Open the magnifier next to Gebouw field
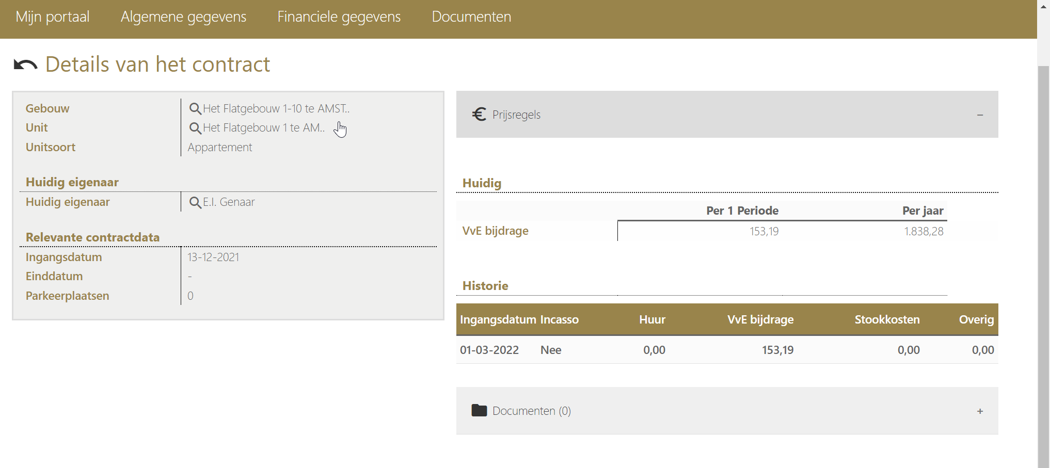The width and height of the screenshot is (1050, 468). (195, 108)
